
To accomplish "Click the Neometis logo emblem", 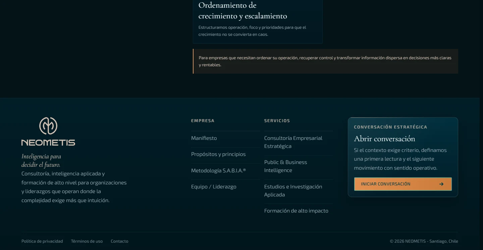I will 48,126.
